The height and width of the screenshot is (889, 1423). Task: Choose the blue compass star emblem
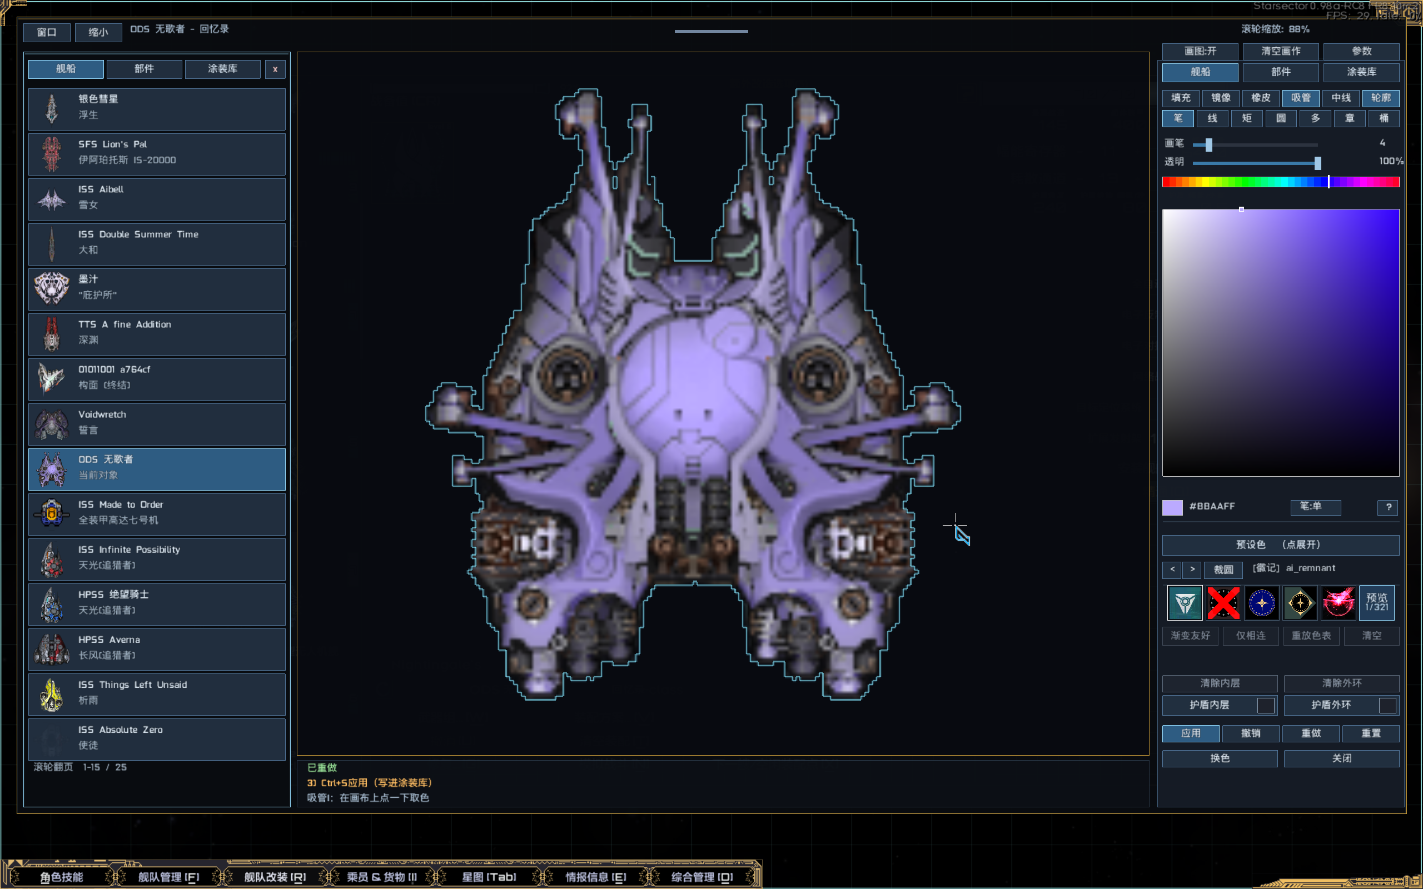[x=1262, y=603]
